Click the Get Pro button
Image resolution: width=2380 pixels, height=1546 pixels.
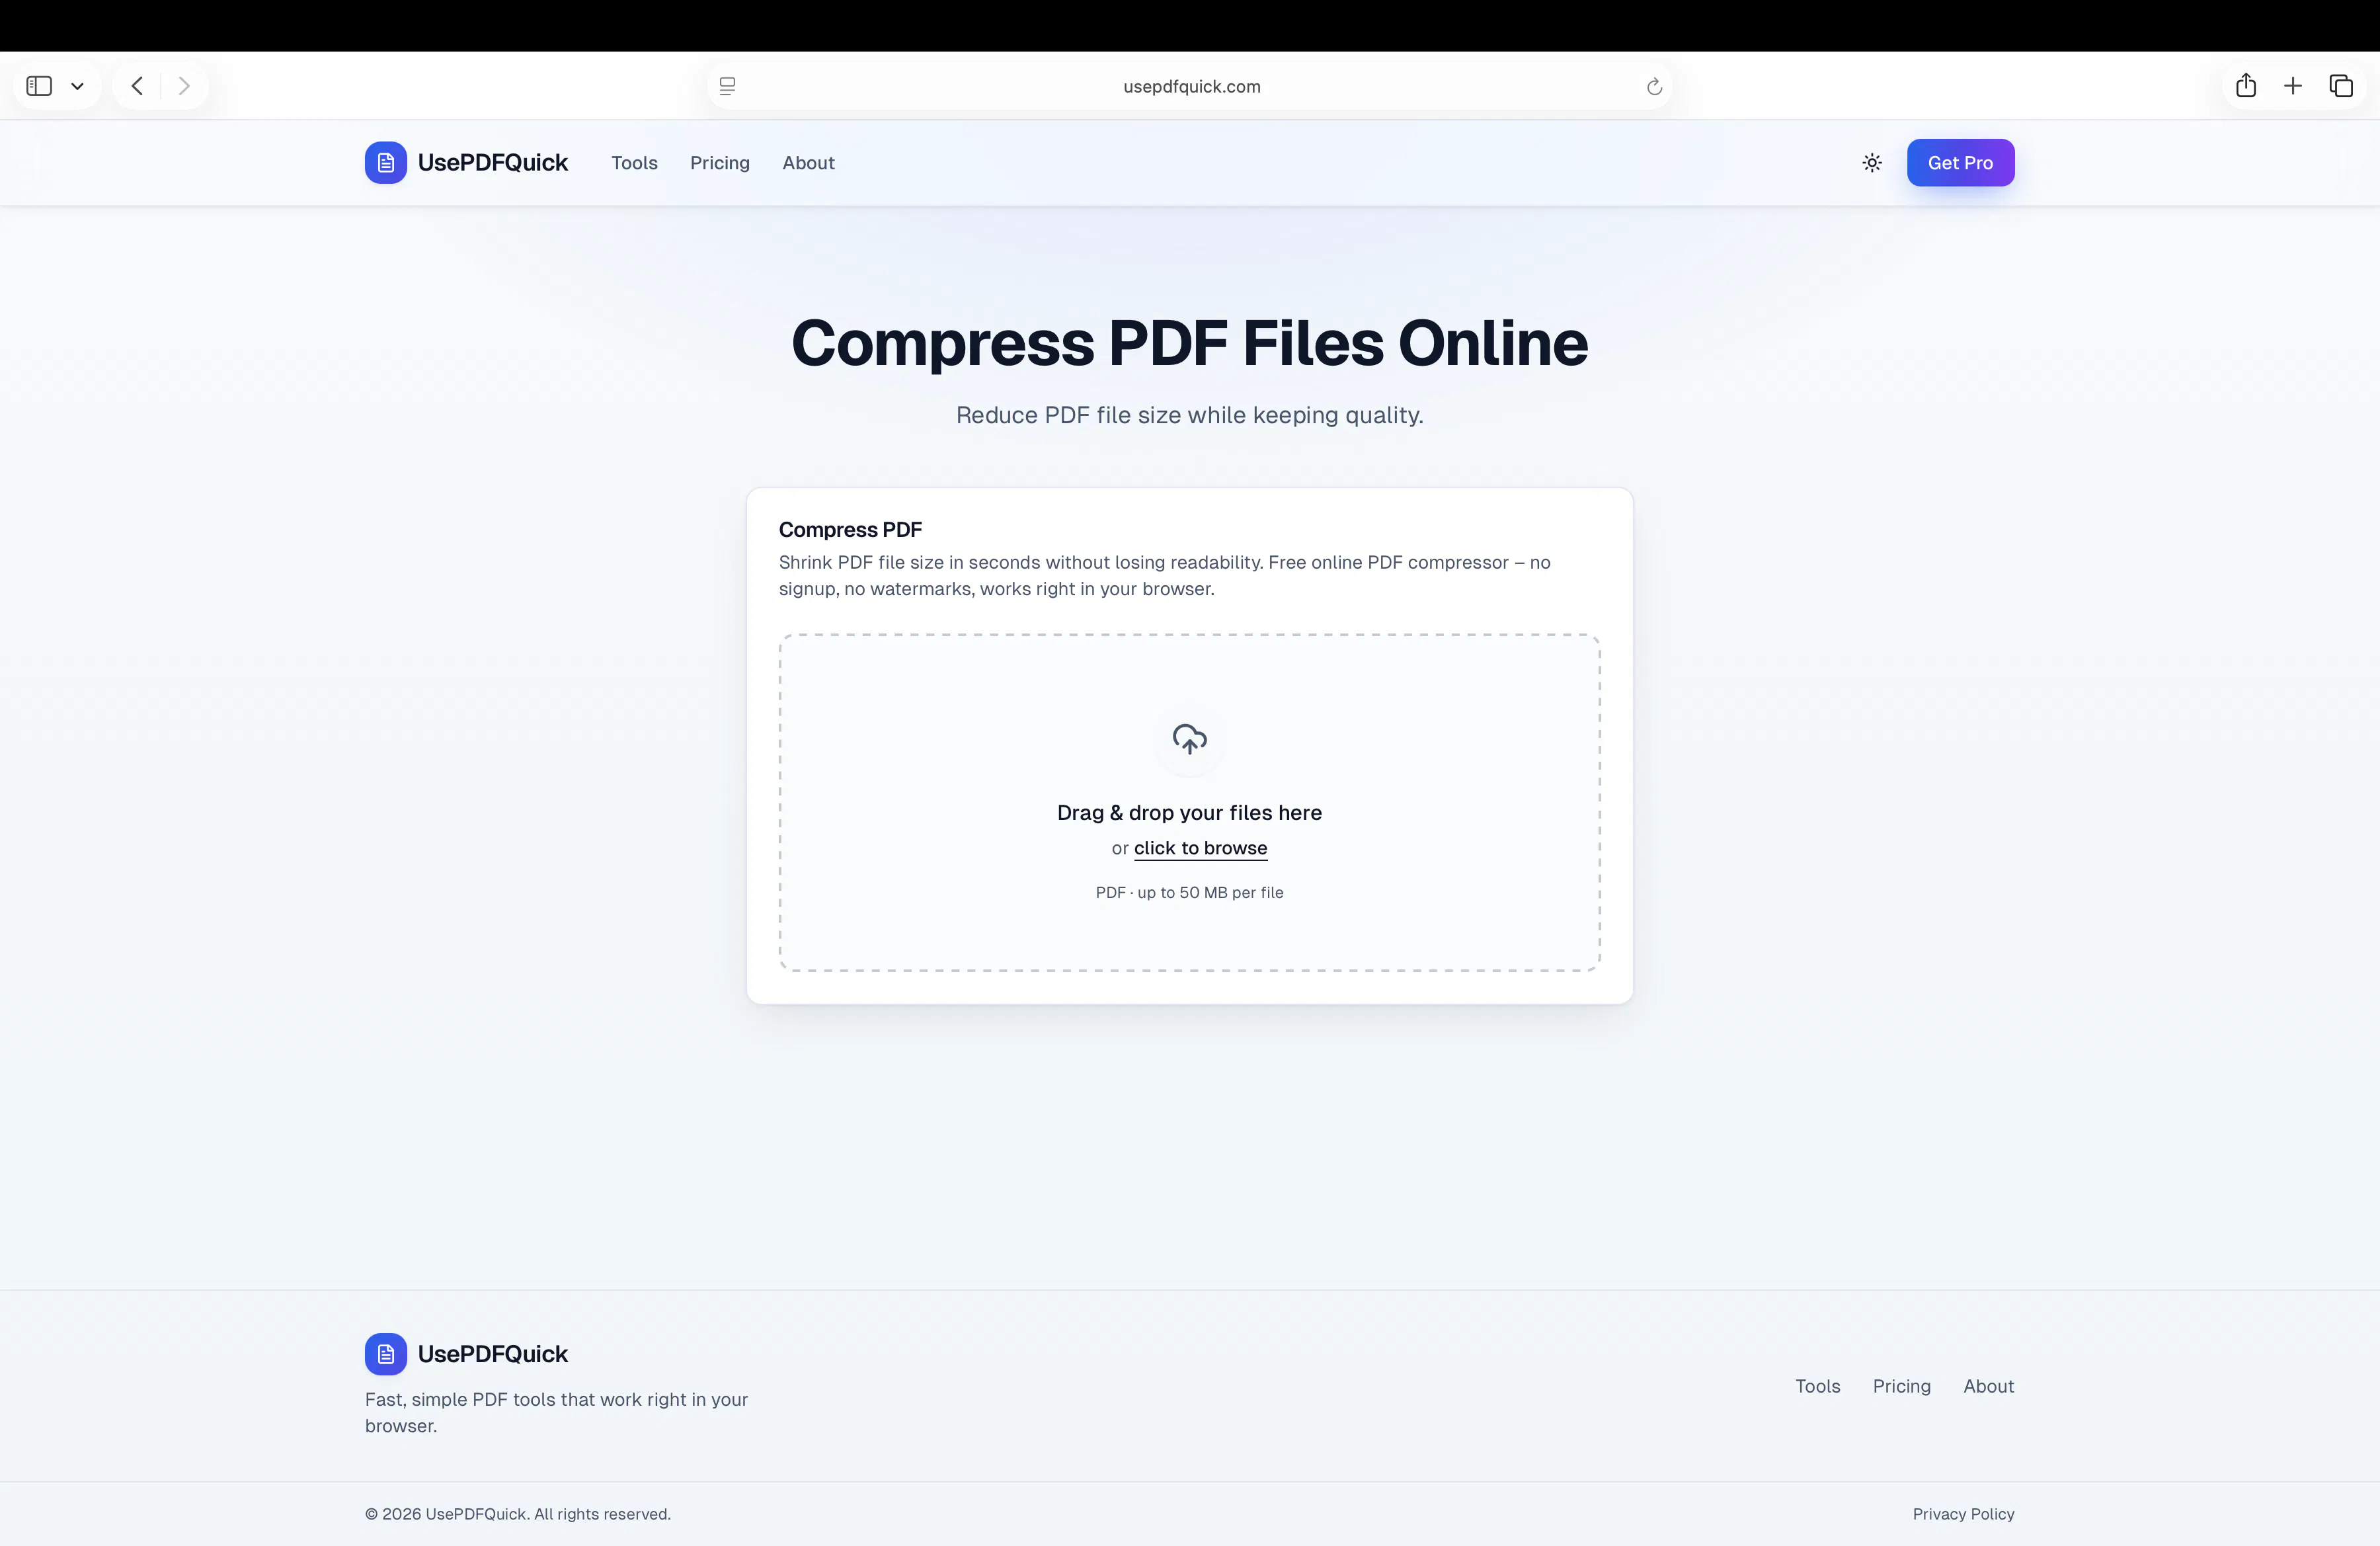(1960, 163)
